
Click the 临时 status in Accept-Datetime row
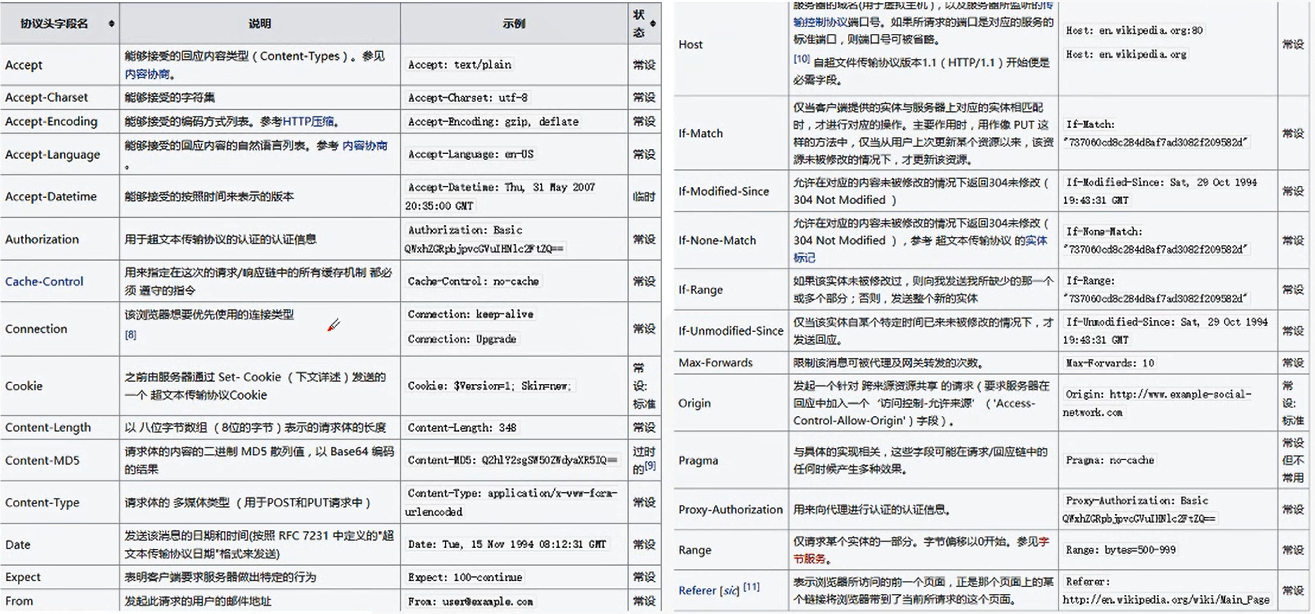click(644, 196)
